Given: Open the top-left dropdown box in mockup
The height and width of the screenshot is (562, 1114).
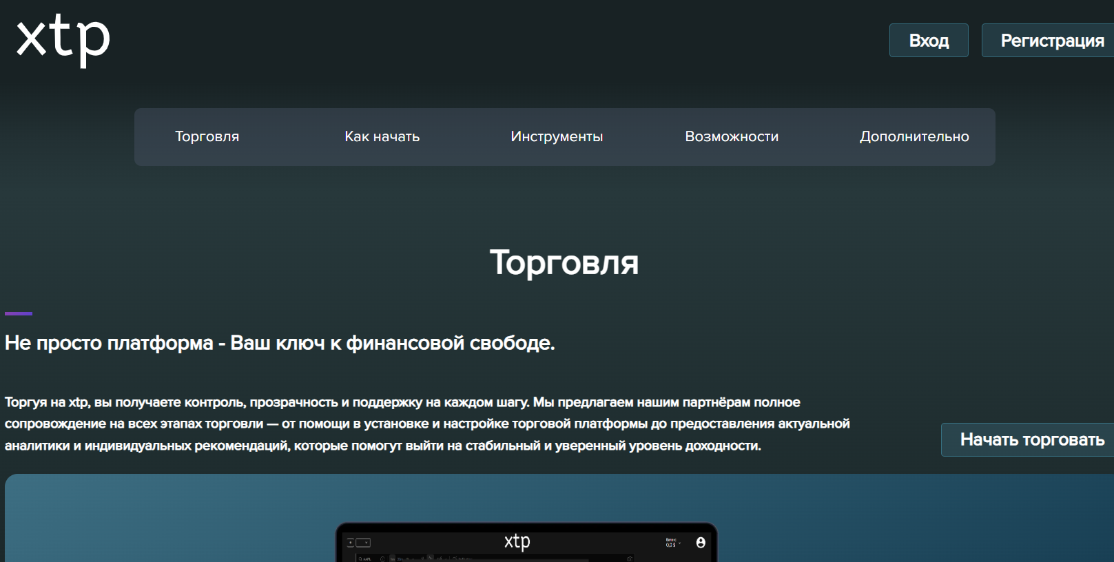Looking at the screenshot, I should pyautogui.click(x=363, y=543).
